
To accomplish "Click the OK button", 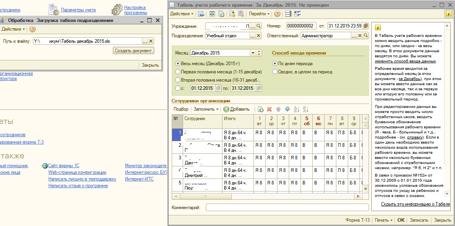I will [x=401, y=220].
